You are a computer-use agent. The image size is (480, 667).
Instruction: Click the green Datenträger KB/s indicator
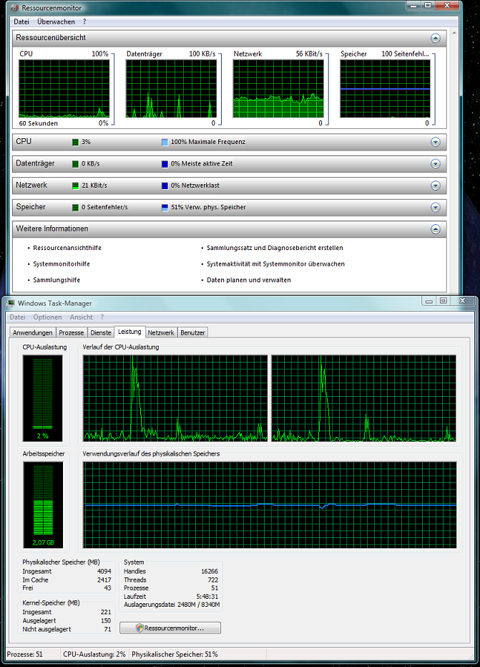pyautogui.click(x=75, y=164)
